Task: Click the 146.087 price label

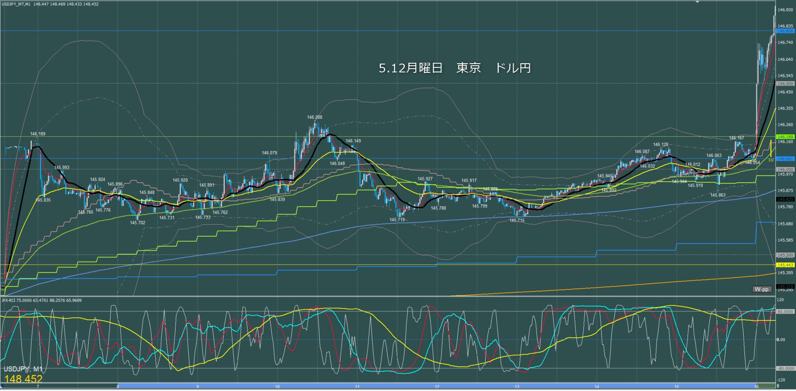Action: pyautogui.click(x=642, y=152)
